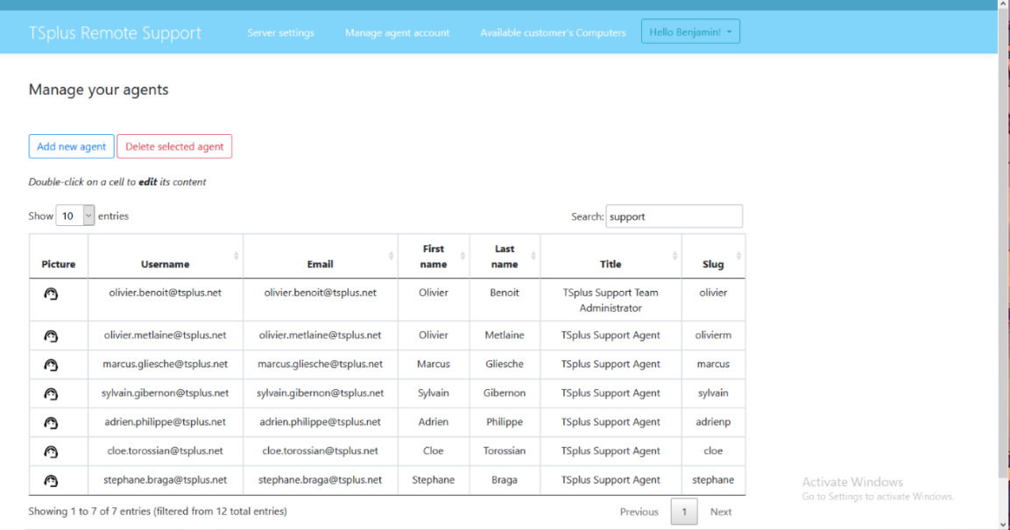Image resolution: width=1010 pixels, height=530 pixels.
Task: Click Olivier Benoit's profile picture icon
Action: pos(51,294)
